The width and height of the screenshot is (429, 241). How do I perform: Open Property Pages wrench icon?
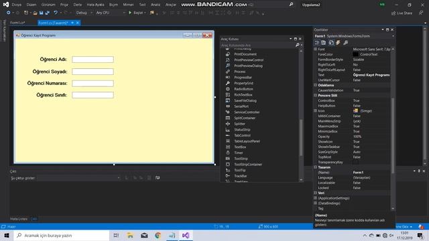coord(346,43)
